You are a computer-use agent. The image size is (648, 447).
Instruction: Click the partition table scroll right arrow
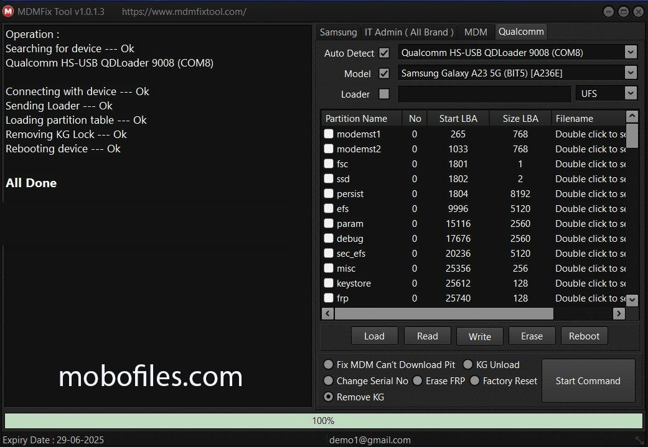click(619, 313)
